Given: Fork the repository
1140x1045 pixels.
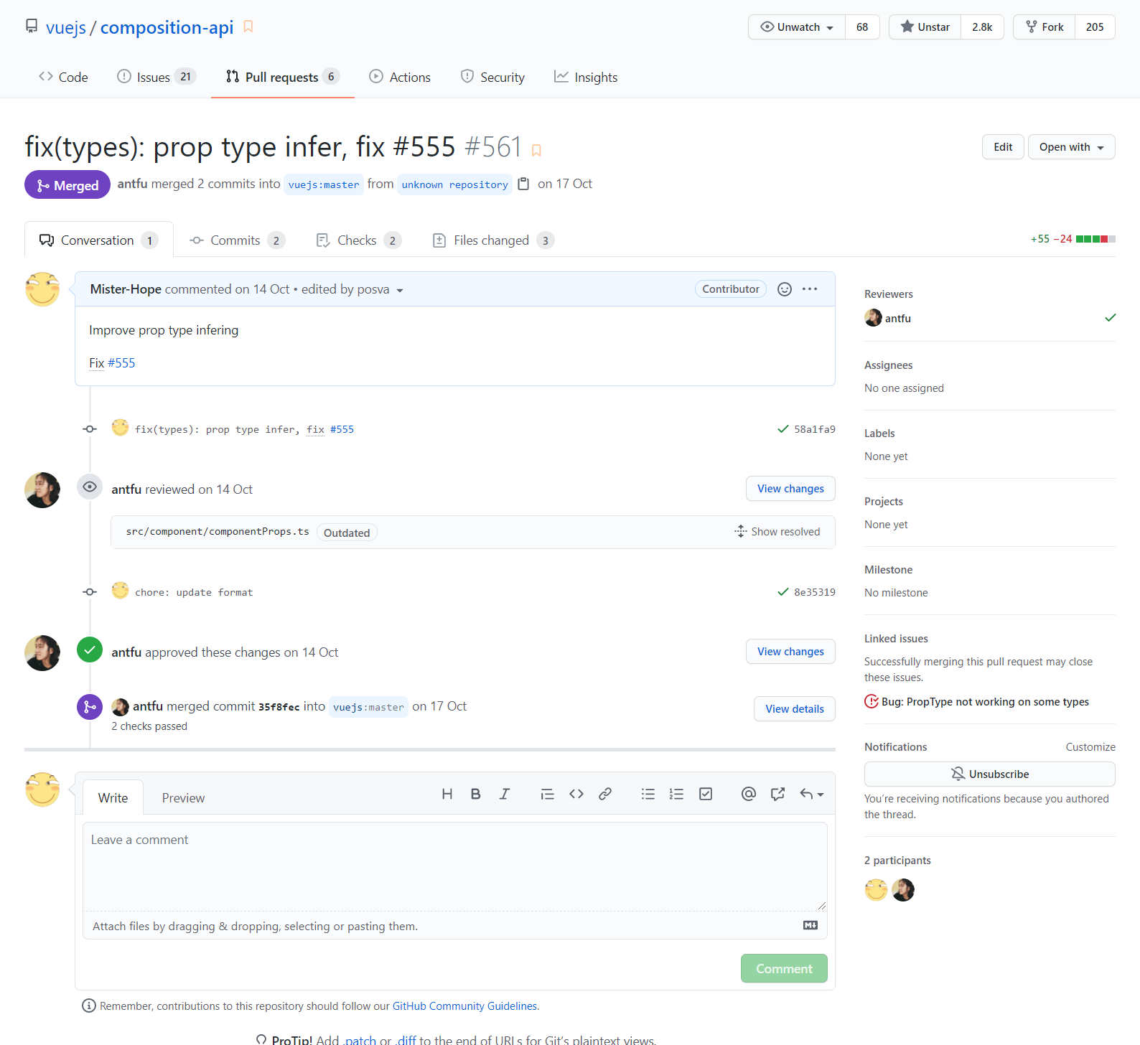Looking at the screenshot, I should pos(1045,27).
